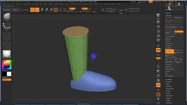Image resolution: width=187 pixels, height=105 pixels.
Task: Toggle the Transp transparency button
Action: (158, 90)
